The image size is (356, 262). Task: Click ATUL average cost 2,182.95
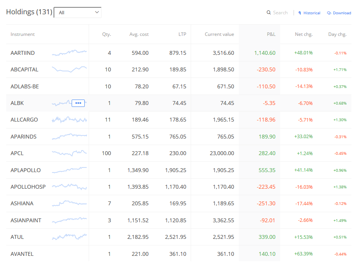click(x=138, y=237)
